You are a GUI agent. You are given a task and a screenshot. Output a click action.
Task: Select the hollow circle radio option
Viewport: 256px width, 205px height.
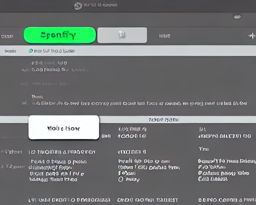click(120, 179)
